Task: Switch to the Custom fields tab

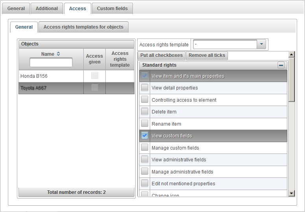Action: pos(112,8)
